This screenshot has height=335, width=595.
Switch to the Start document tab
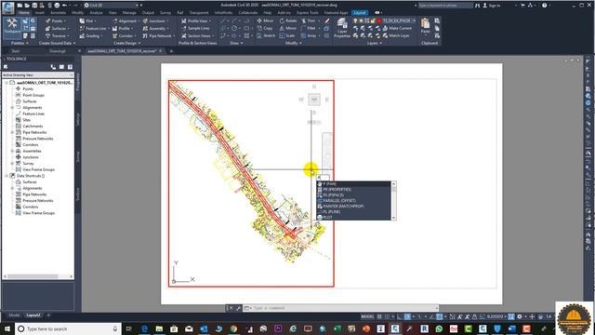click(x=16, y=50)
